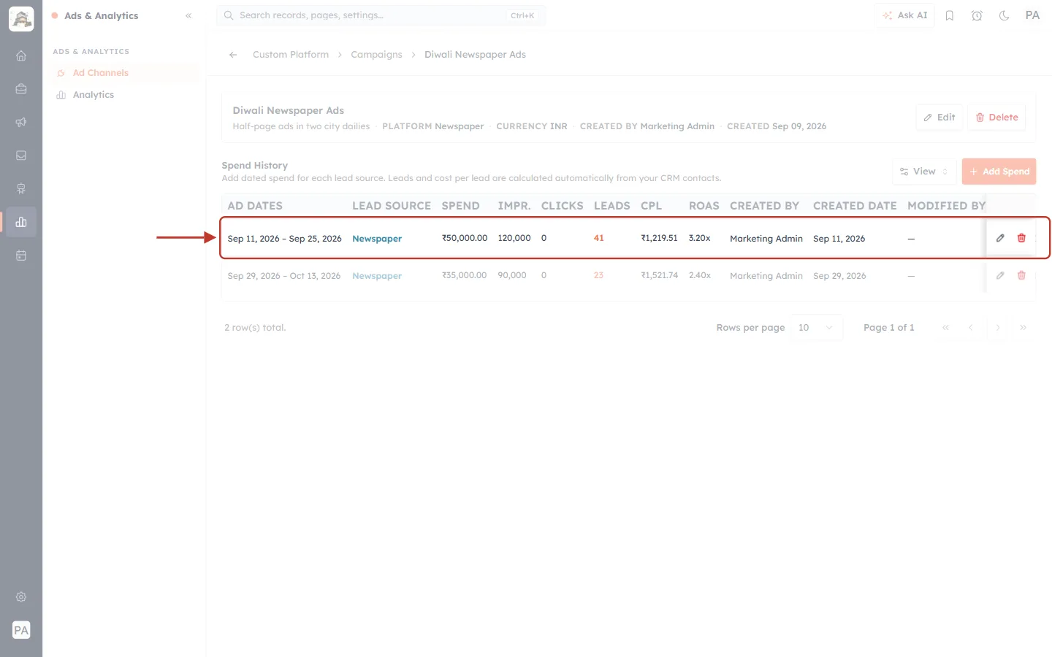The width and height of the screenshot is (1052, 657).
Task: Click the leads count 41
Action: pos(599,238)
